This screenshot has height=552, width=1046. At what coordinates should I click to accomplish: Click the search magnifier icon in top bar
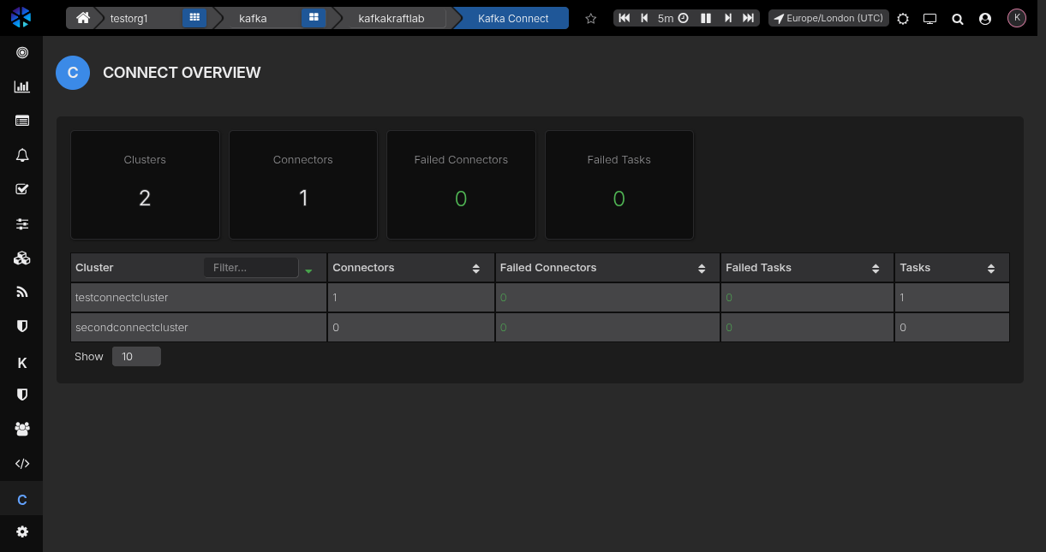coord(958,18)
